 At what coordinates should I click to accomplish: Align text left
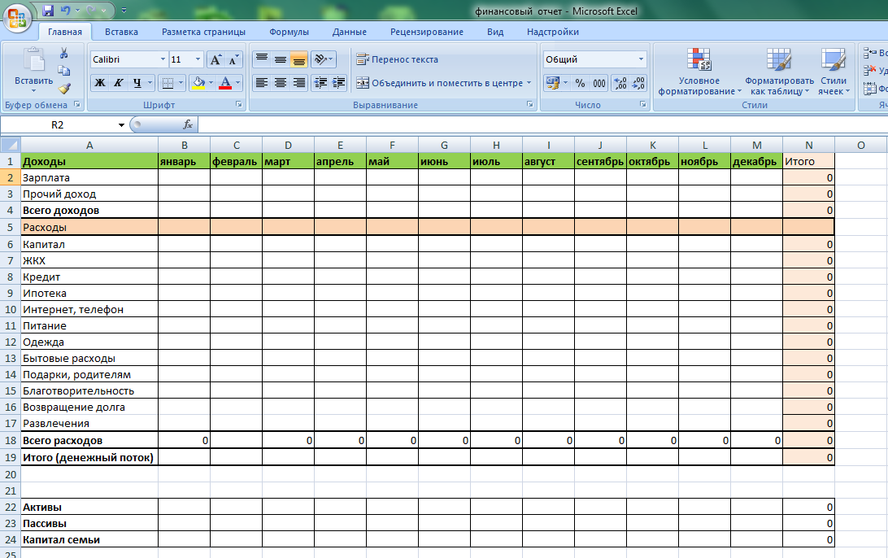262,83
